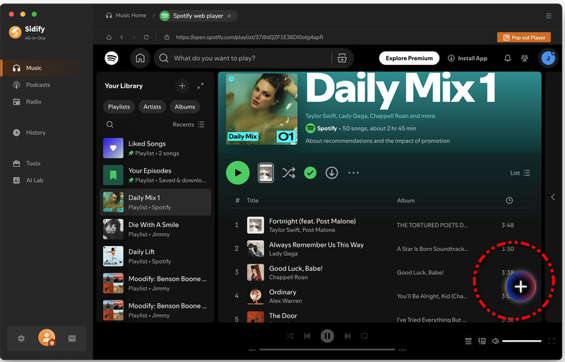Image resolution: width=565 pixels, height=362 pixels.
Task: Click the browser home icon
Action: [x=109, y=37]
